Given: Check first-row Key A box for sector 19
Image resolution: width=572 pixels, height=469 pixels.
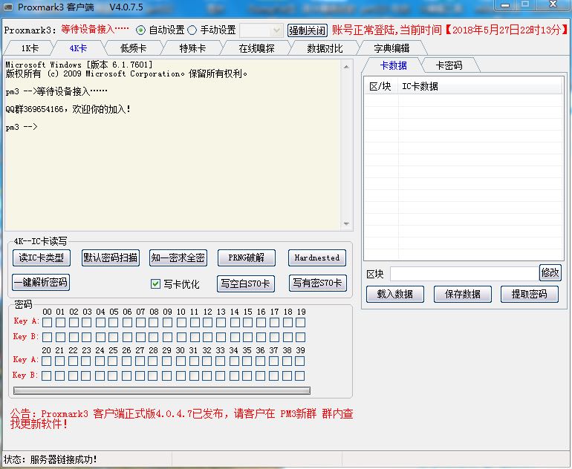Looking at the screenshot, I should pos(301,322).
